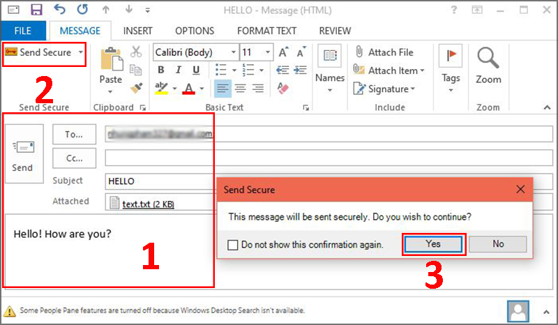Close the Send Secure dialog
This screenshot has height=325, width=558.
click(x=520, y=190)
